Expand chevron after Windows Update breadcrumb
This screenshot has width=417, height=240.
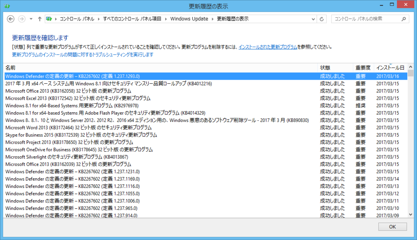click(213, 19)
